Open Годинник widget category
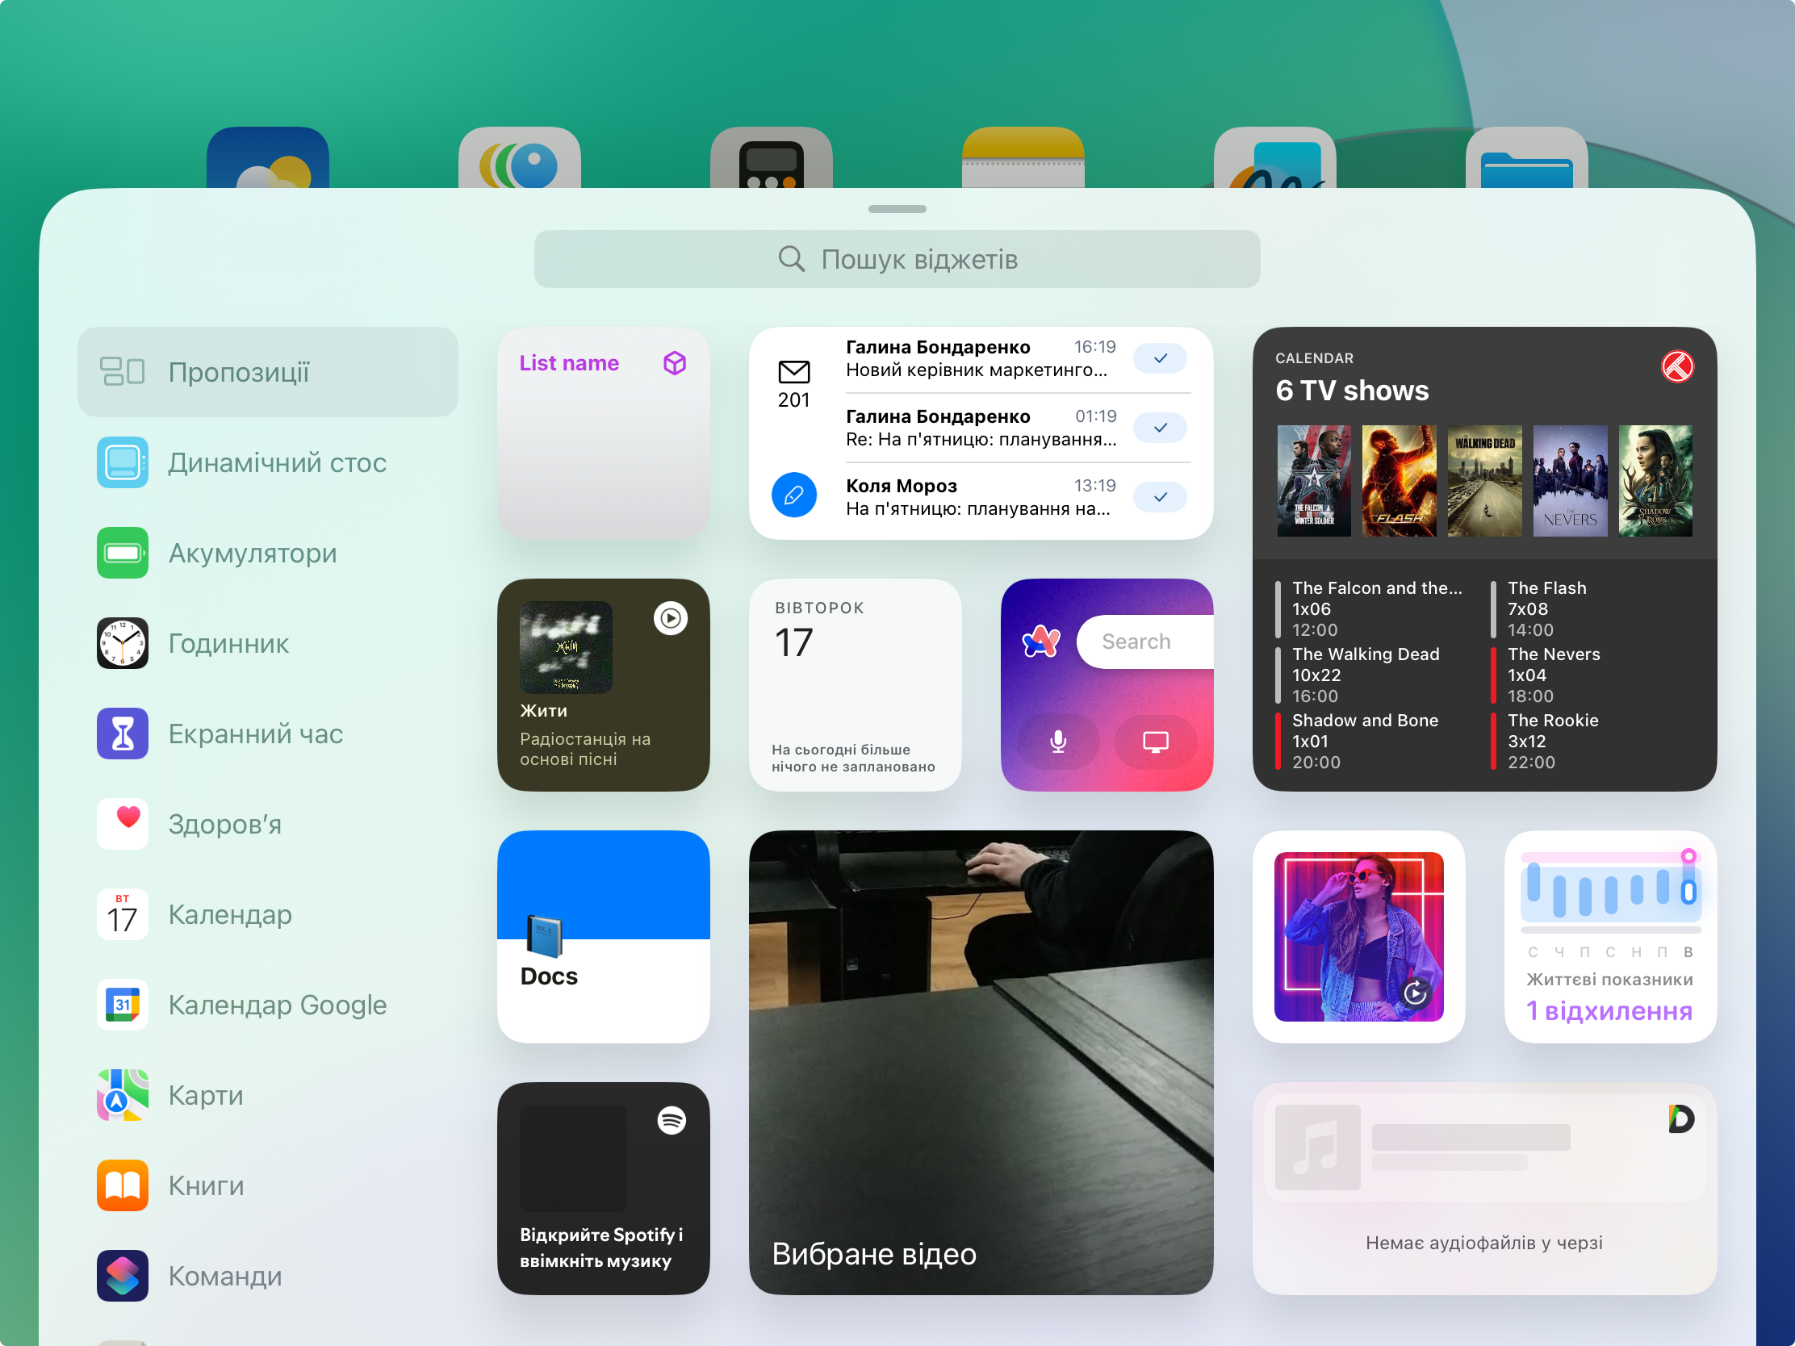The width and height of the screenshot is (1795, 1346). pos(268,643)
